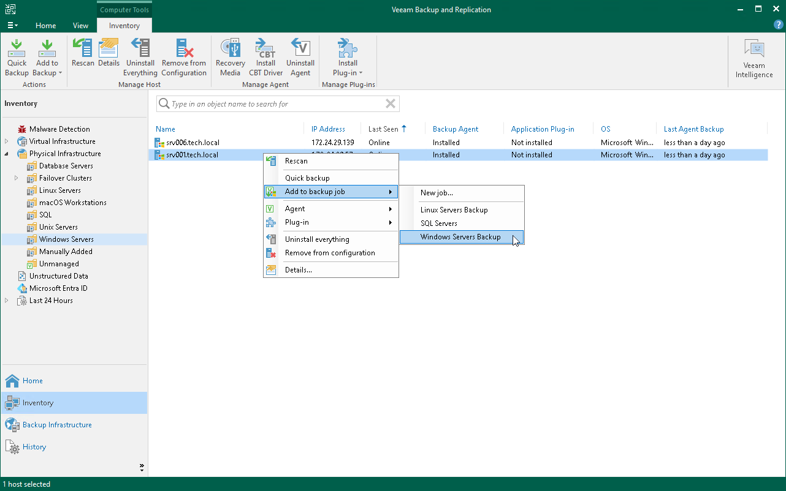Click Remove from Configuration ribbon icon
Screen dimensions: 786x491
click(184, 58)
